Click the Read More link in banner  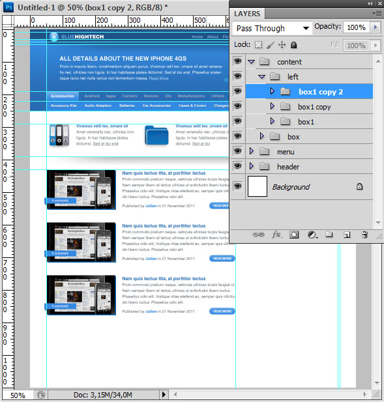[158, 78]
